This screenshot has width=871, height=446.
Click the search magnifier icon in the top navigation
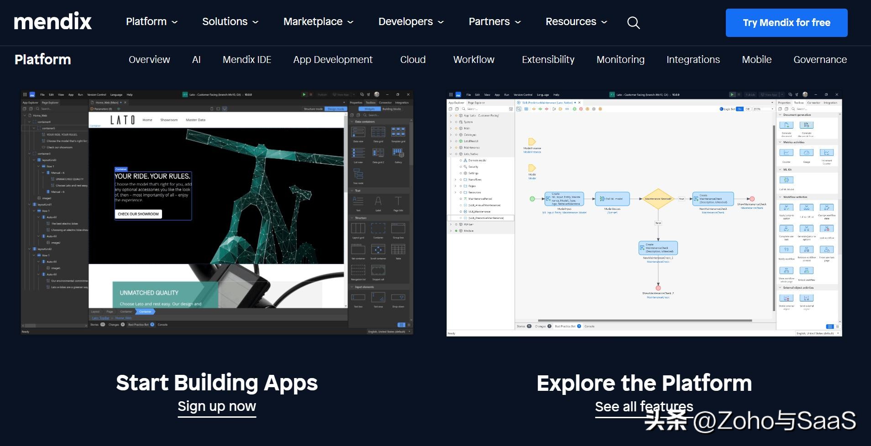(633, 22)
